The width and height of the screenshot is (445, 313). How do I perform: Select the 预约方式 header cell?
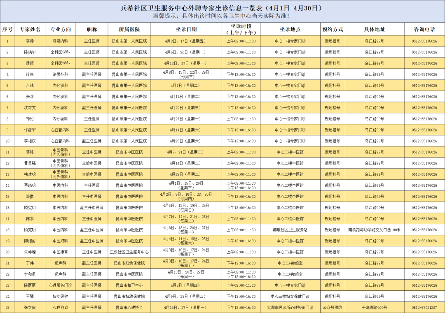click(332, 30)
